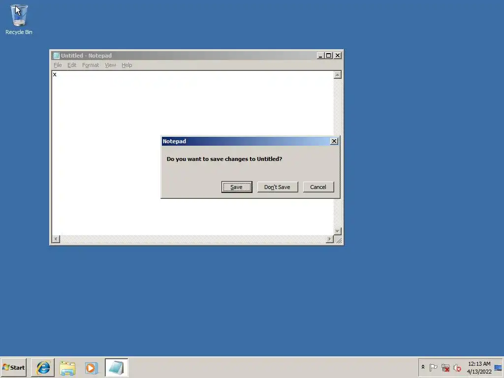Click the Notepad title bar icon
Viewport: 504px width, 378px height.
coord(56,56)
